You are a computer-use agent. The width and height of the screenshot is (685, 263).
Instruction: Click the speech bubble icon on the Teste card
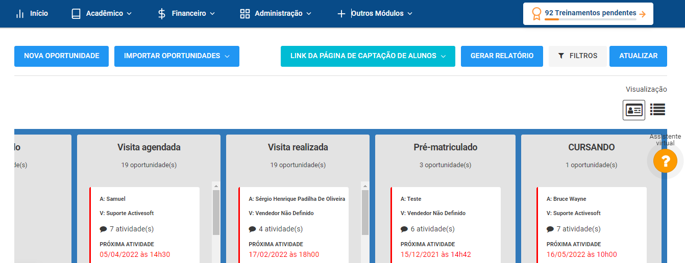pos(404,229)
